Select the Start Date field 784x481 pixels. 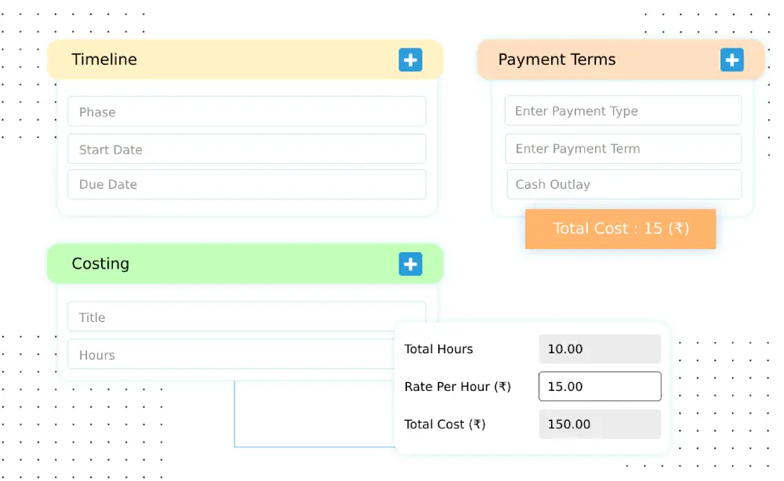(x=246, y=150)
